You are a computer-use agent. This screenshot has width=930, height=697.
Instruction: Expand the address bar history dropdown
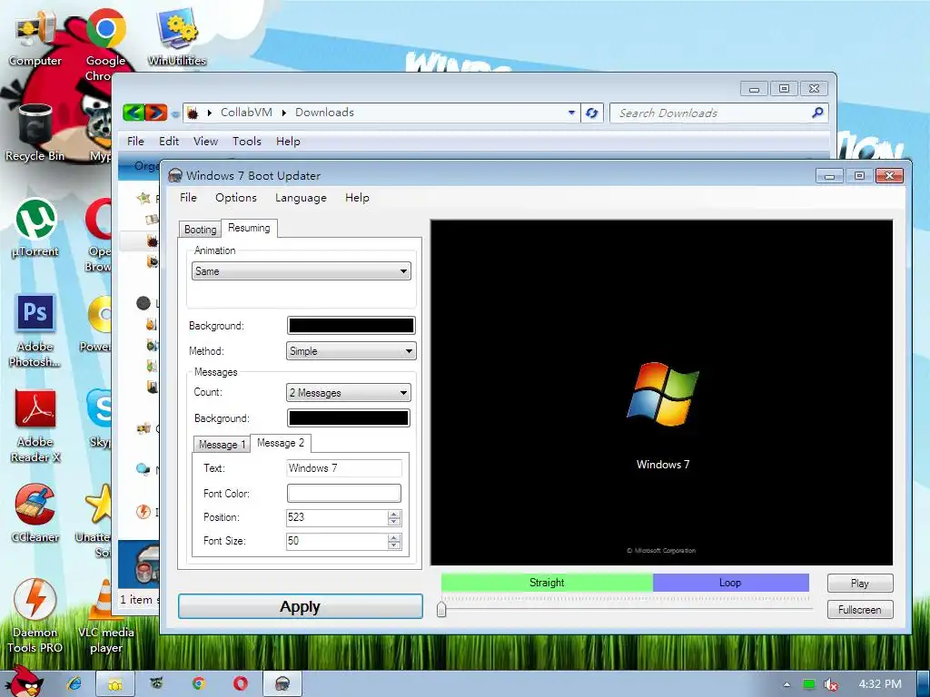coord(571,112)
